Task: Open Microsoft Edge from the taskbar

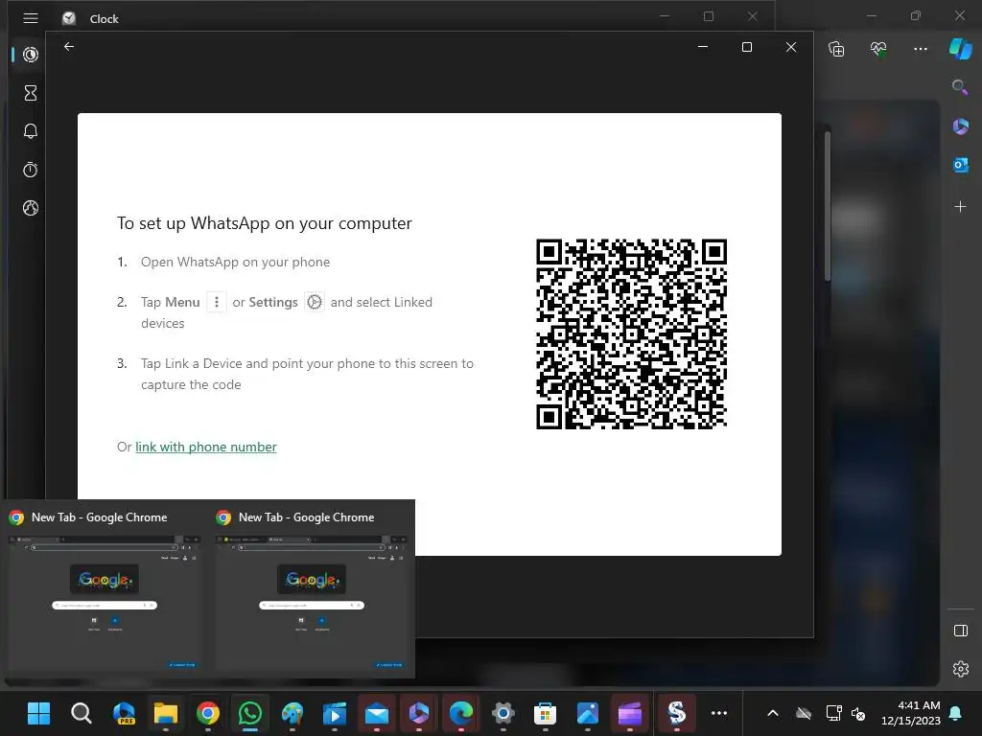Action: (461, 713)
